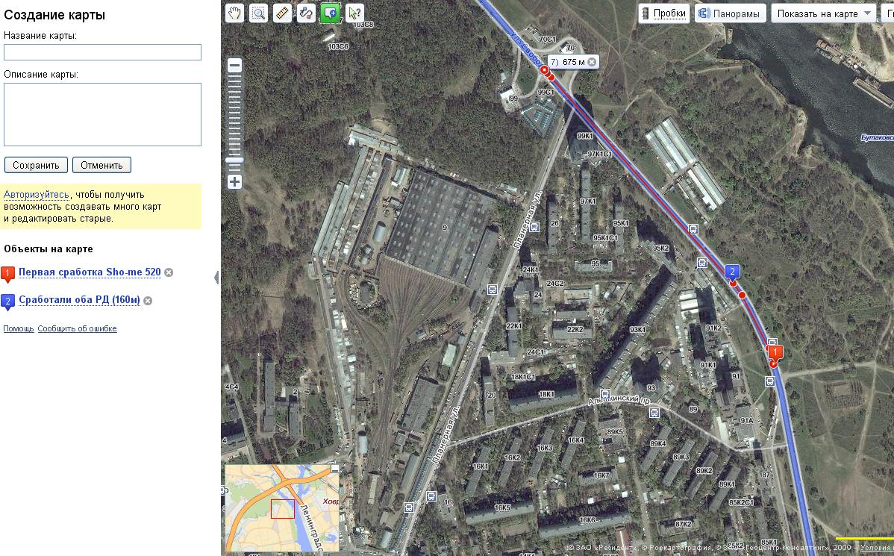This screenshot has height=556, width=894.
Task: Toggle the Пробки traffic layer
Action: [664, 13]
